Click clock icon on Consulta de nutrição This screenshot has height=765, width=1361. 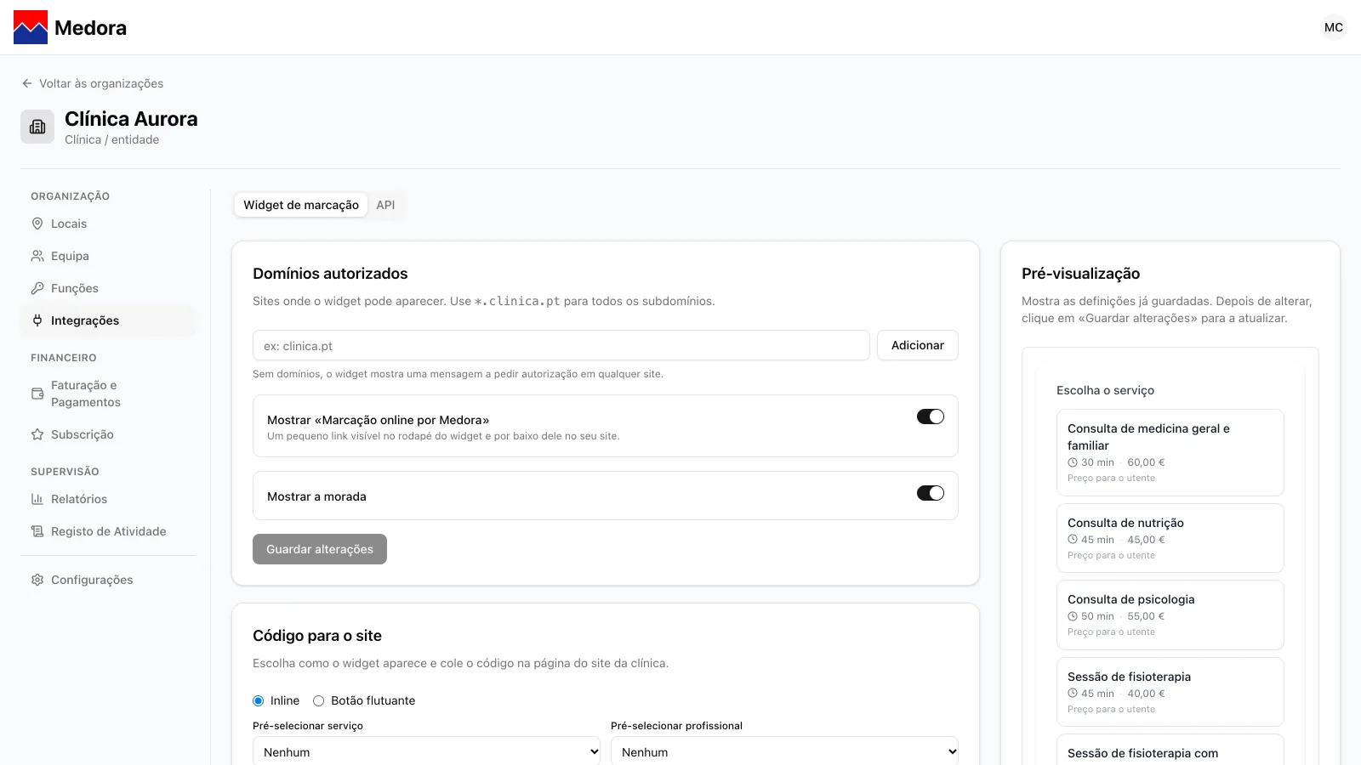pyautogui.click(x=1073, y=540)
